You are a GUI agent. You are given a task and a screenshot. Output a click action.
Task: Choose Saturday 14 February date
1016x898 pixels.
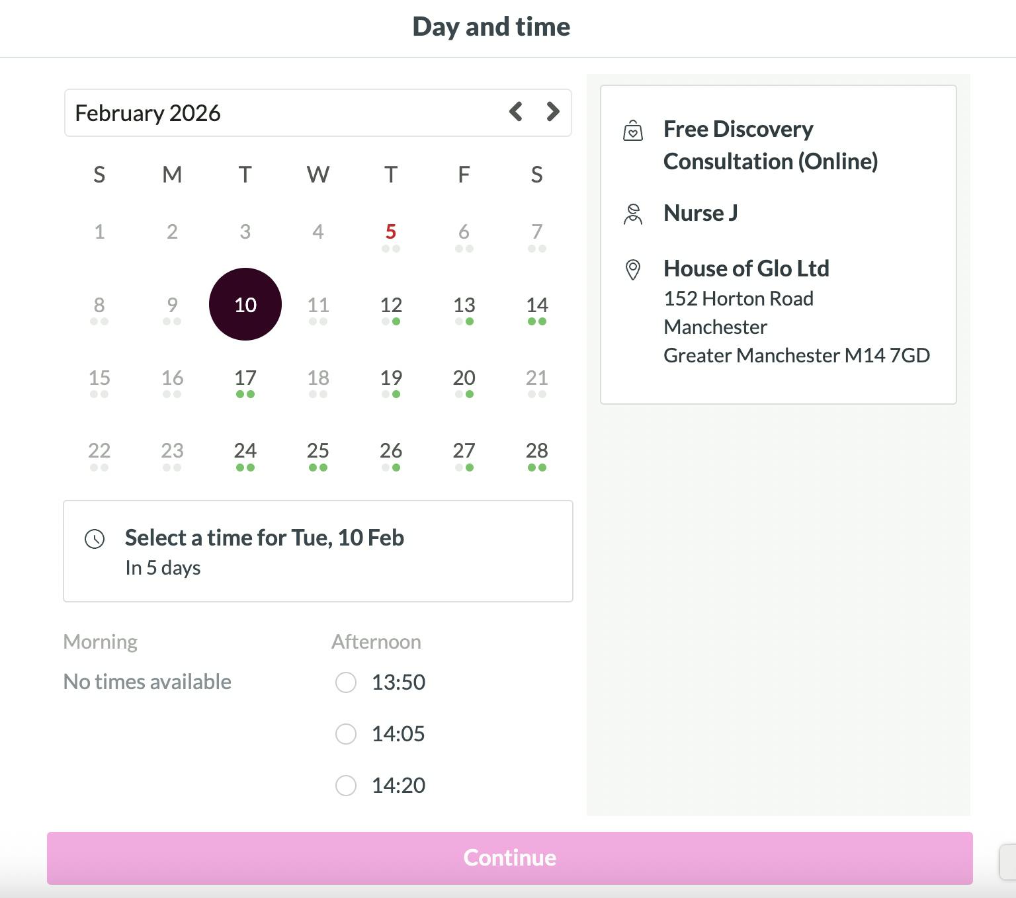[536, 306]
